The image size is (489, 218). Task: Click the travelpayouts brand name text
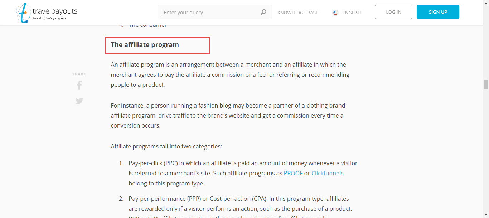[x=55, y=11]
